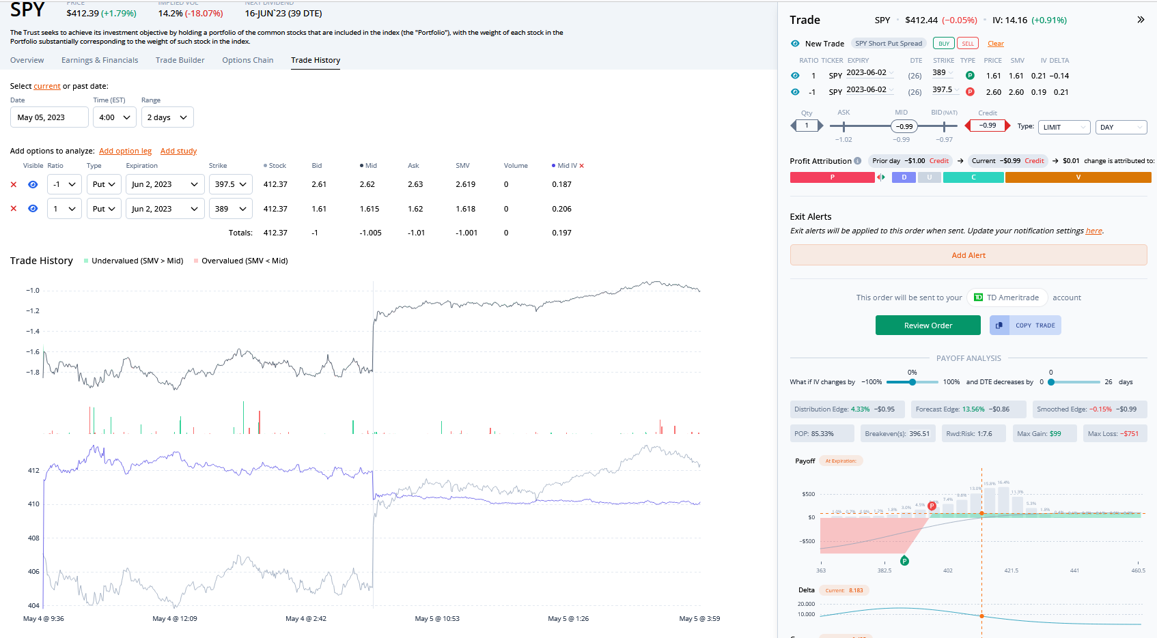The height and width of the screenshot is (638, 1157).
Task: Click the Date field May 05, 2023
Action: pos(49,117)
